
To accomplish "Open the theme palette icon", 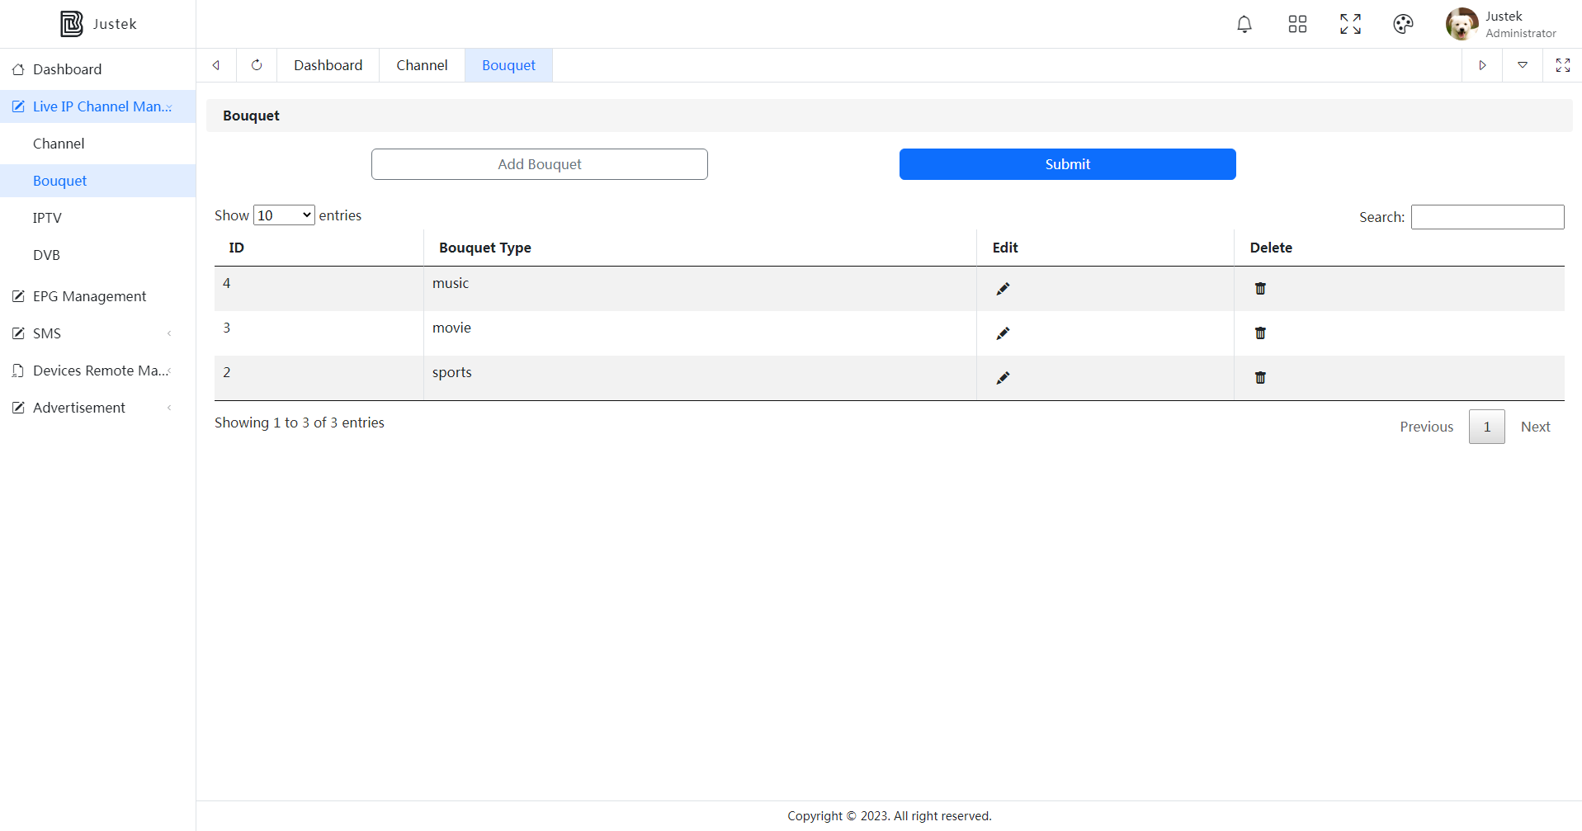I will point(1403,24).
